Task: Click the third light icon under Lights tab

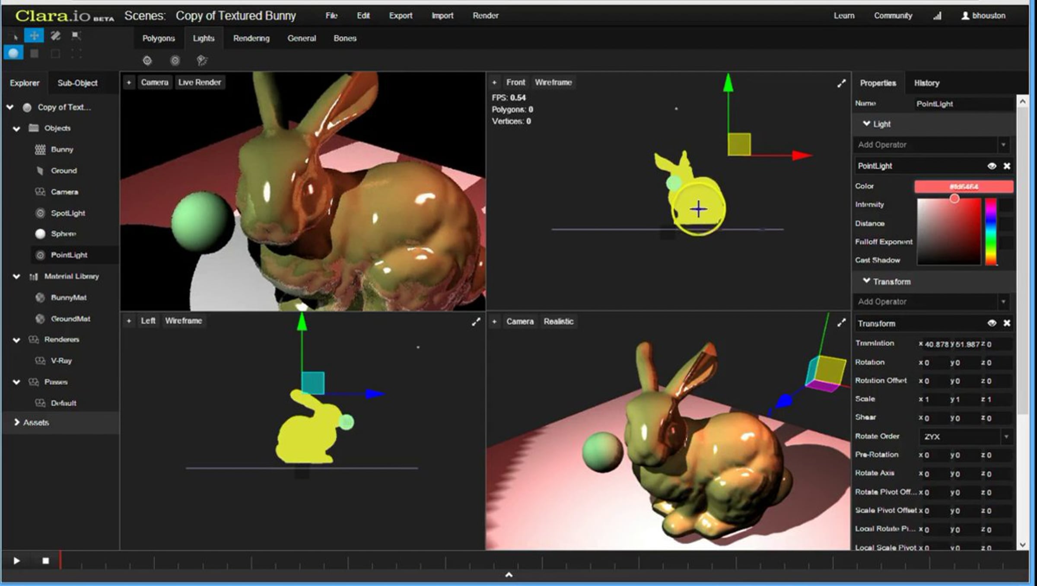Action: tap(202, 61)
